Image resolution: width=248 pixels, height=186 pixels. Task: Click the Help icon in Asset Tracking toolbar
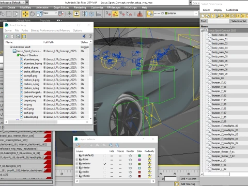[x=90, y=36]
